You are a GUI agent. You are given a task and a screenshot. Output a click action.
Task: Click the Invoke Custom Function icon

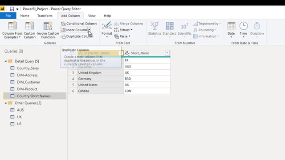click(x=48, y=26)
